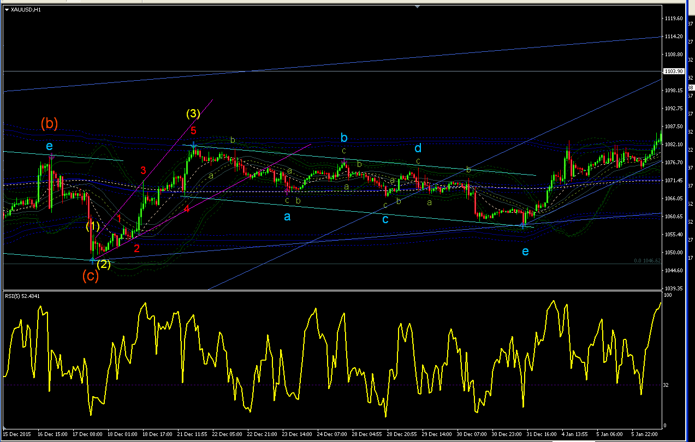The width and height of the screenshot is (695, 442).
Task: Select the XAUUSD,H1 chart title
Action: click(x=25, y=9)
